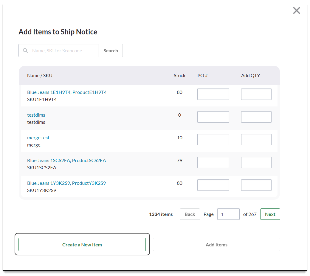The image size is (310, 276).
Task: Open Blue Jeans 1E1H9T4 product link
Action: pos(67,92)
